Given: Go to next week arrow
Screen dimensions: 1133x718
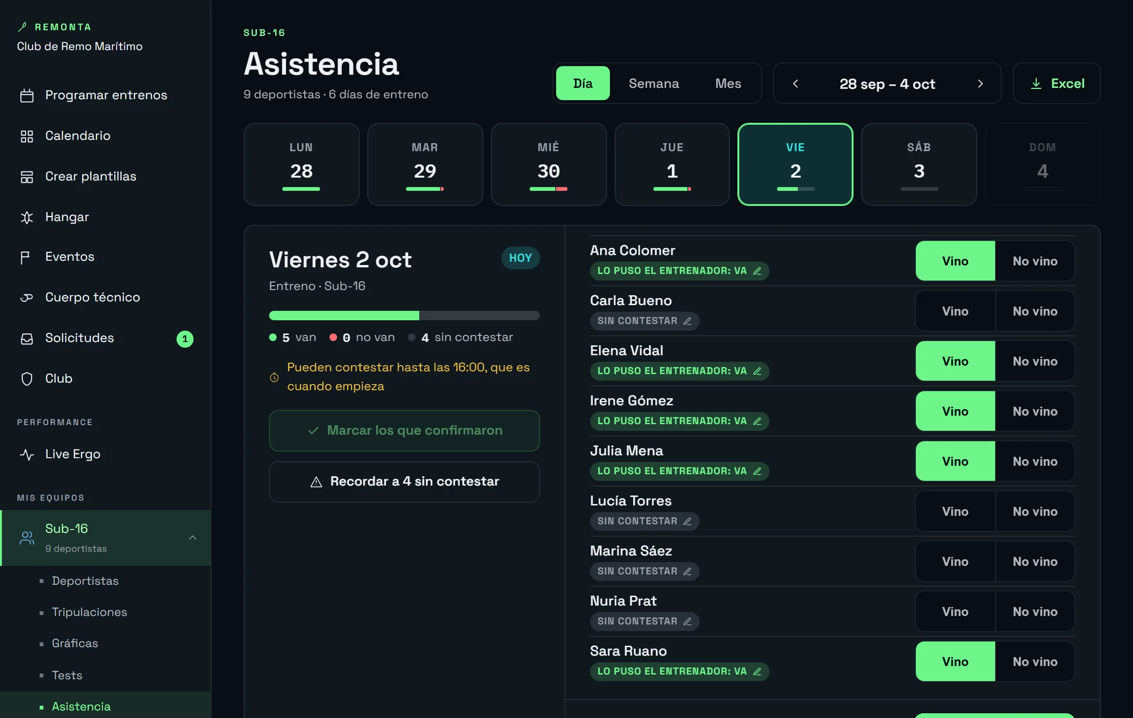Looking at the screenshot, I should [x=980, y=84].
